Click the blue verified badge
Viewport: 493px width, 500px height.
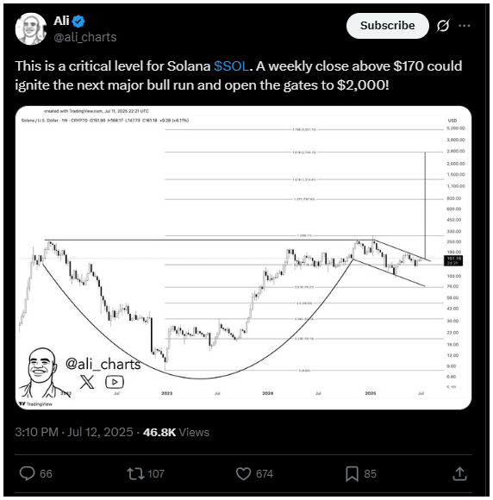[x=78, y=22]
